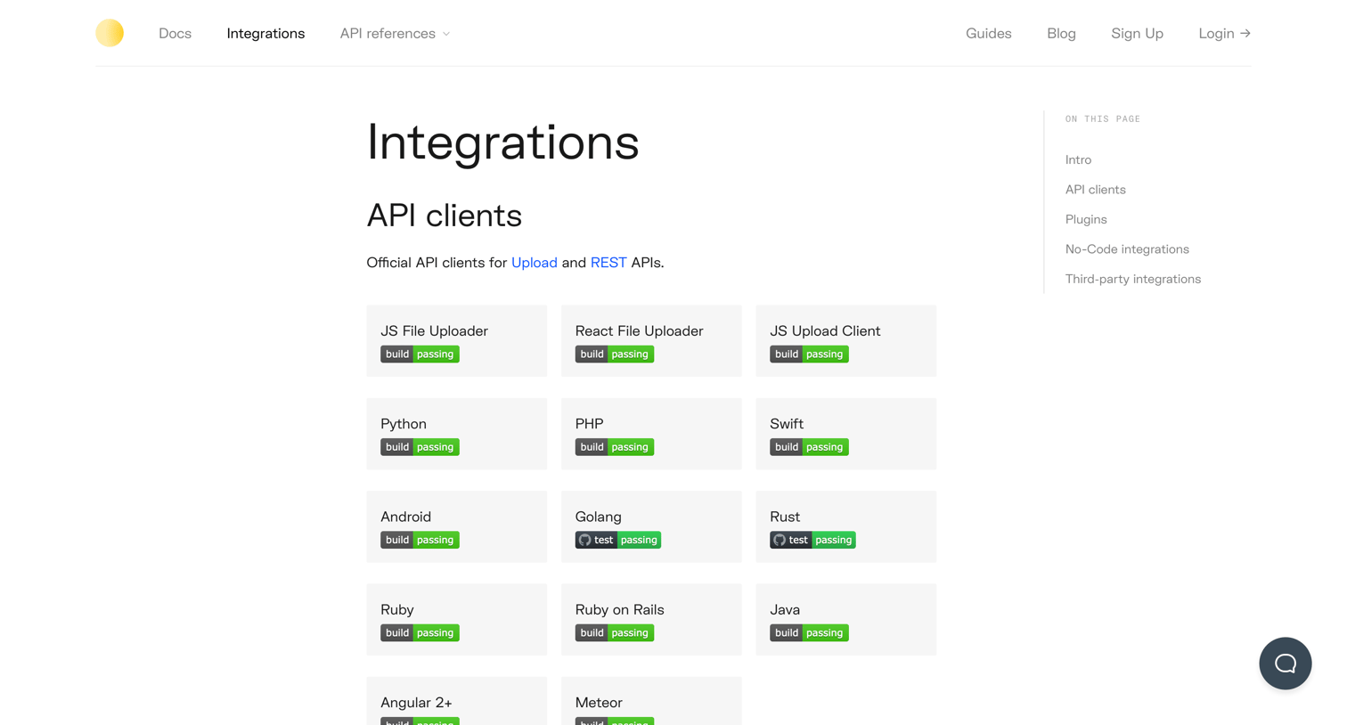The image size is (1347, 725).
Task: Open the Swift client card title
Action: click(x=787, y=424)
